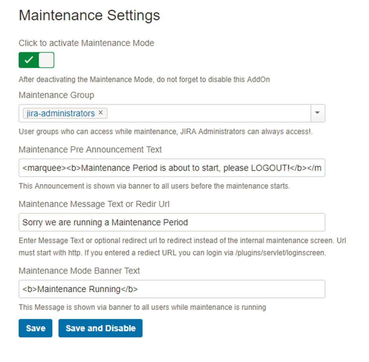The height and width of the screenshot is (362, 369).
Task: Click the Message Text or Redir Url field
Action: [172, 222]
